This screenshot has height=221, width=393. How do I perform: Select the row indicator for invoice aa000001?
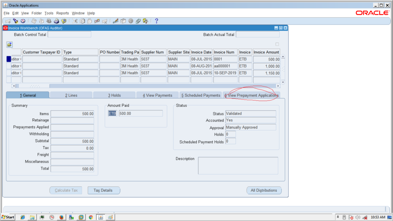9,66
